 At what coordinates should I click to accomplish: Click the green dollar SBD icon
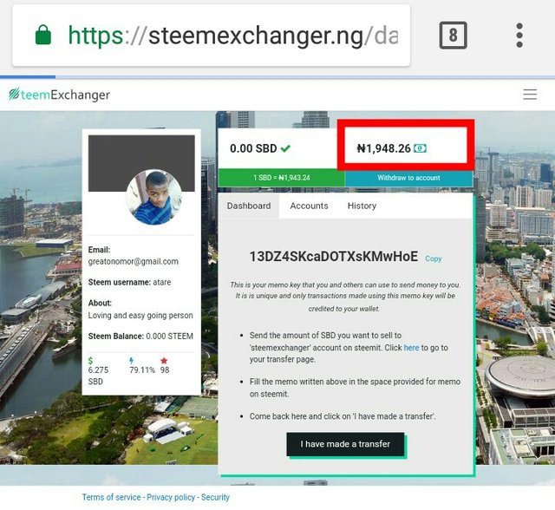pos(90,361)
